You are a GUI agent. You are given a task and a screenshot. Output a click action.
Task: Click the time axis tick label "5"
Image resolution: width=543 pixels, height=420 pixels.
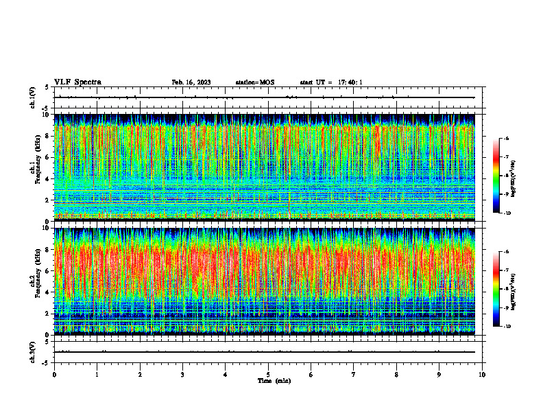click(268, 375)
